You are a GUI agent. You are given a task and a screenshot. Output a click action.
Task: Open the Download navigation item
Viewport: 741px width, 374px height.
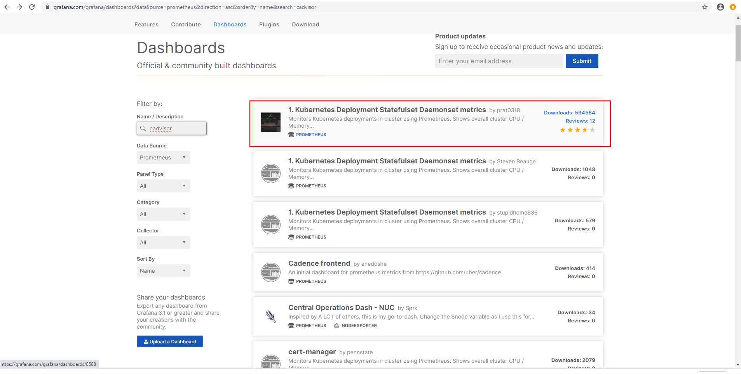coord(305,24)
